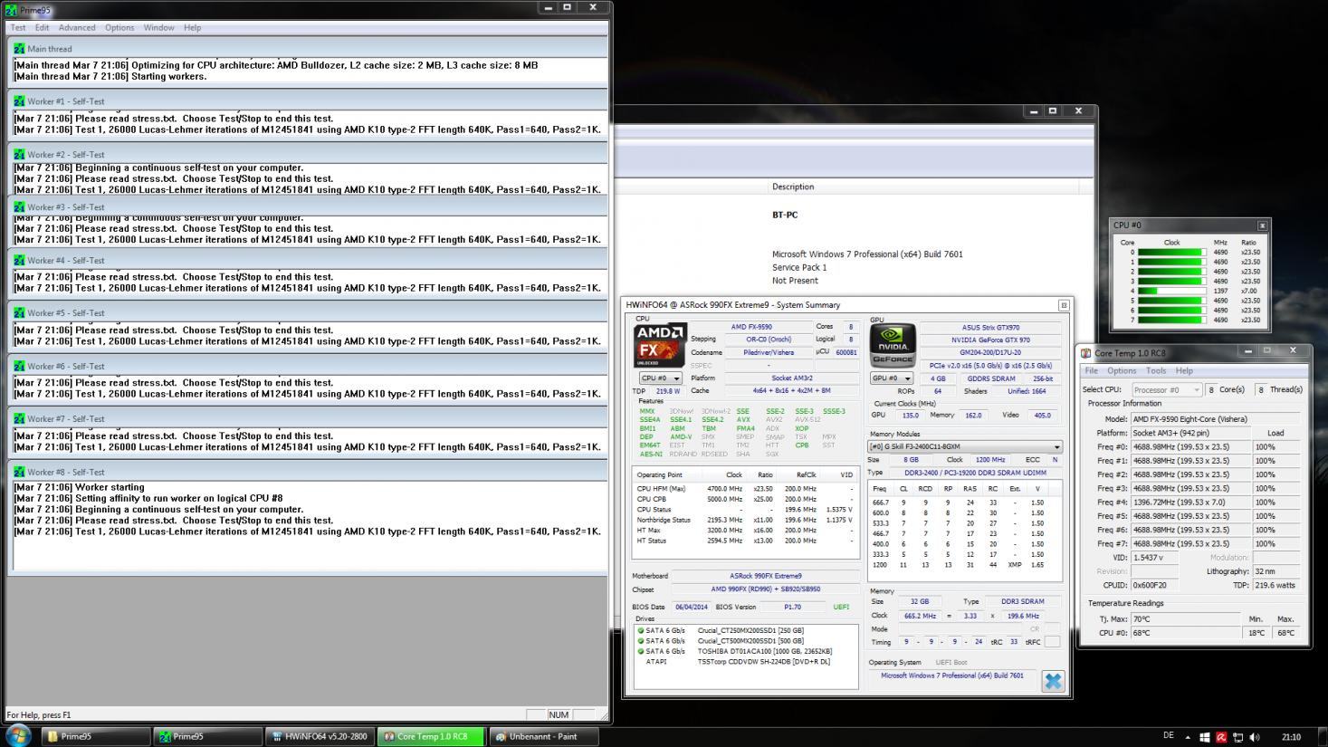Click Worker #1 Self-Test icon

19,101
